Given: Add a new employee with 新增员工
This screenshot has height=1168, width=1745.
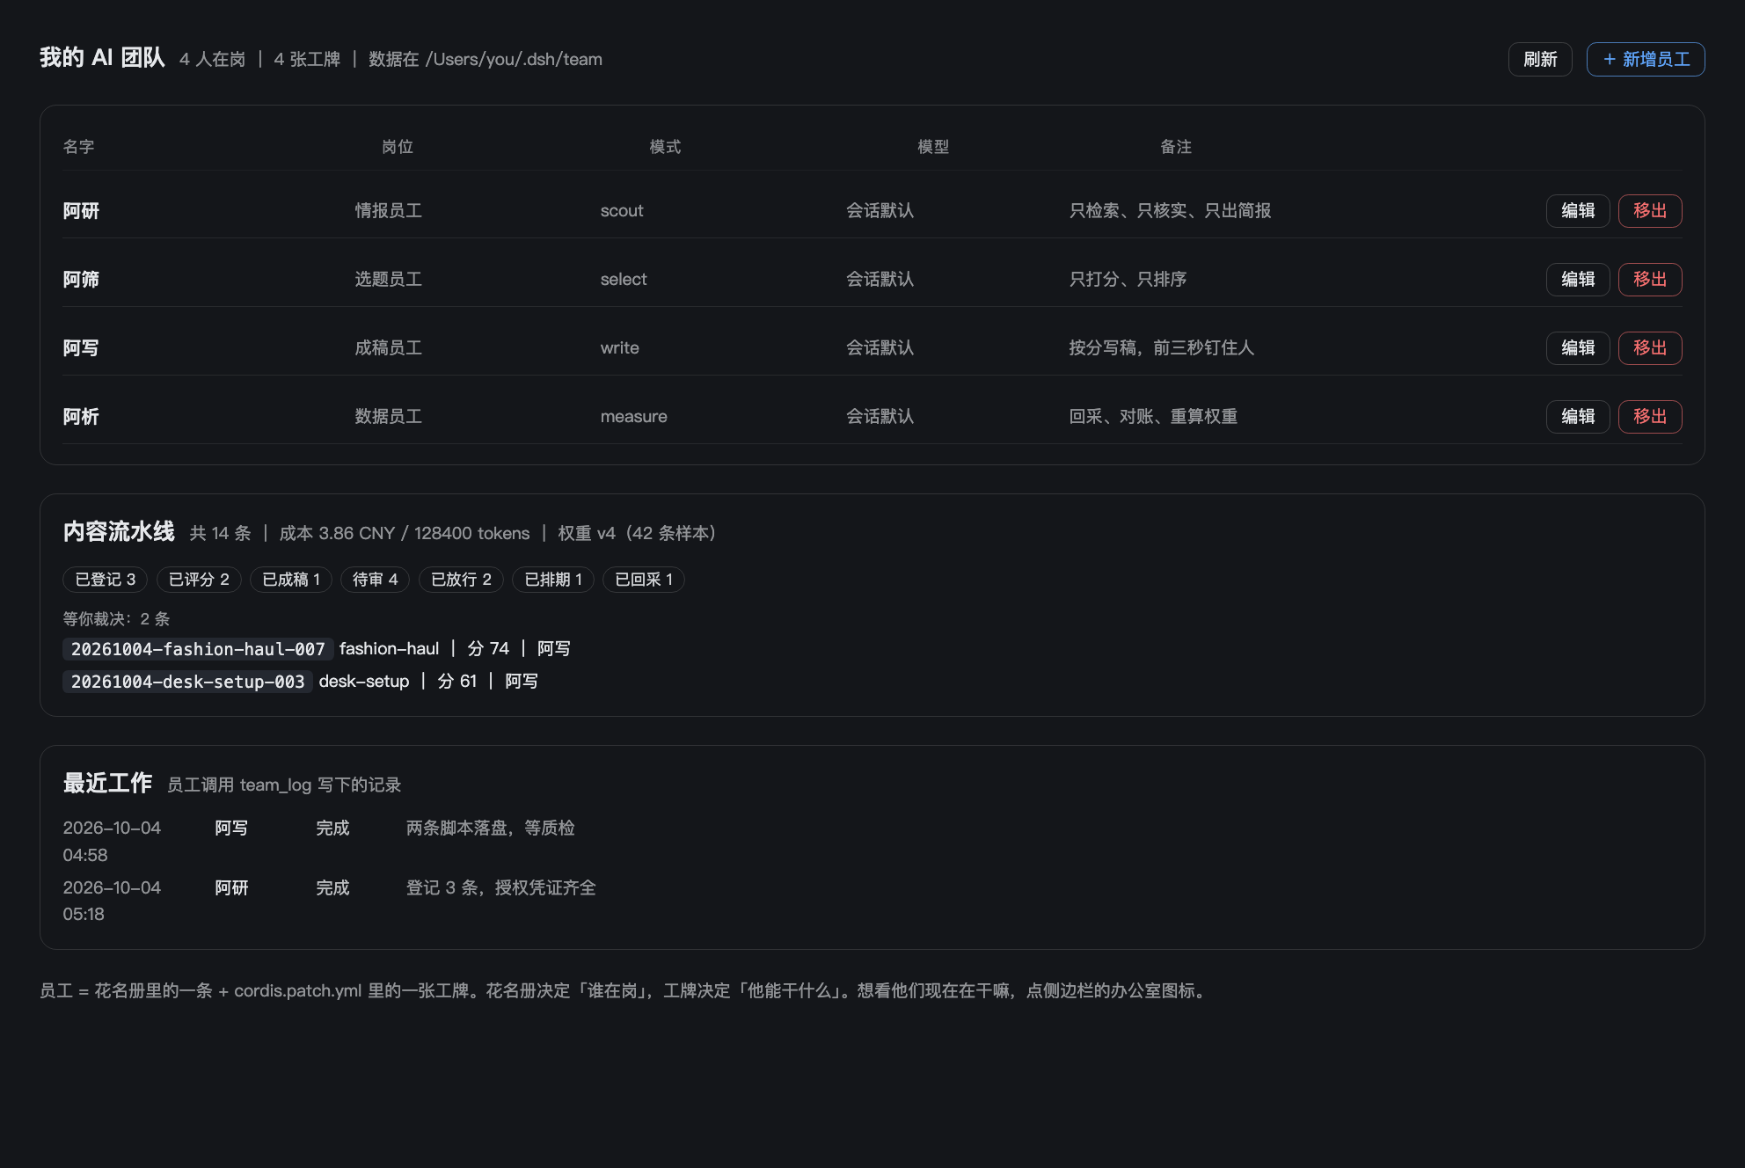Looking at the screenshot, I should pos(1646,59).
